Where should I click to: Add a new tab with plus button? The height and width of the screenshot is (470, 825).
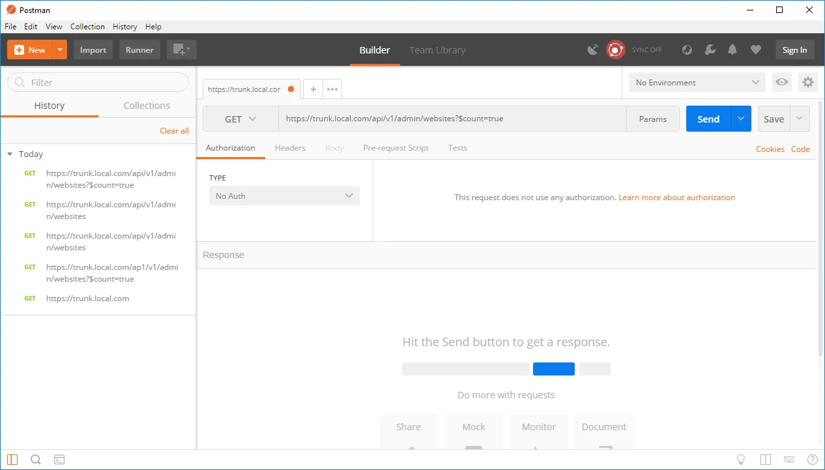[313, 89]
